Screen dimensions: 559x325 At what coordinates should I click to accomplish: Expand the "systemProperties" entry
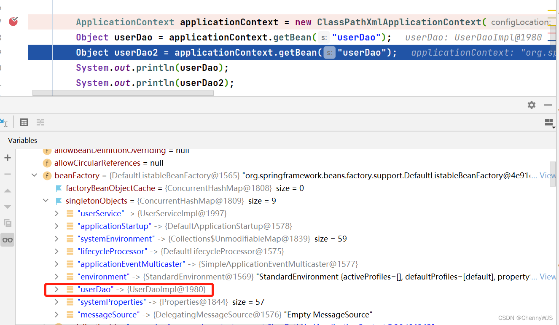click(57, 302)
